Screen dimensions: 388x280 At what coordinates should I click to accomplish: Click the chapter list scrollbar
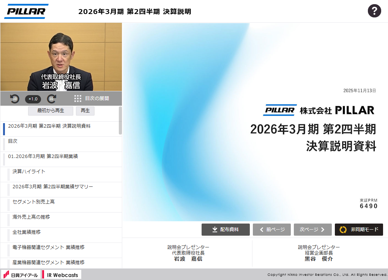(120, 121)
